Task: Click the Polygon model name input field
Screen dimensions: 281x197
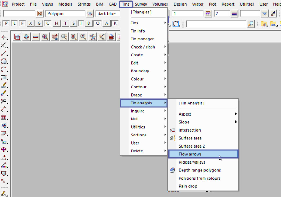Action: [x=66, y=14]
